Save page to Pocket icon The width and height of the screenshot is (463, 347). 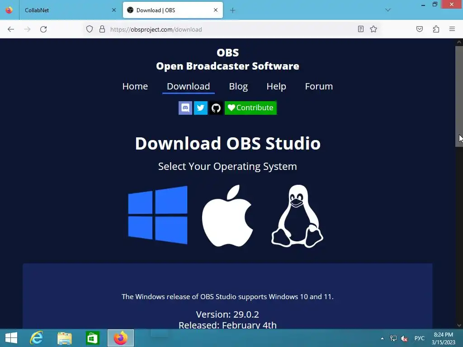419,29
